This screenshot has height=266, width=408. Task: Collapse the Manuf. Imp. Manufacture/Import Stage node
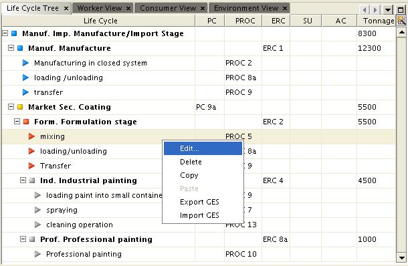click(x=5, y=33)
